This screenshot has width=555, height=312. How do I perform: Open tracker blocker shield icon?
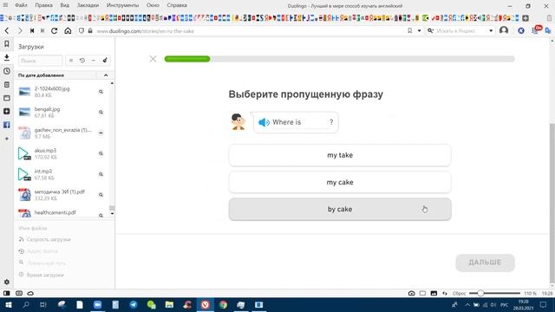(x=82, y=31)
